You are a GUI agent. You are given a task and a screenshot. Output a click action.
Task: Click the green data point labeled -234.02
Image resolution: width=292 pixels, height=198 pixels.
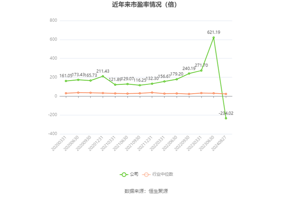pos(226,118)
